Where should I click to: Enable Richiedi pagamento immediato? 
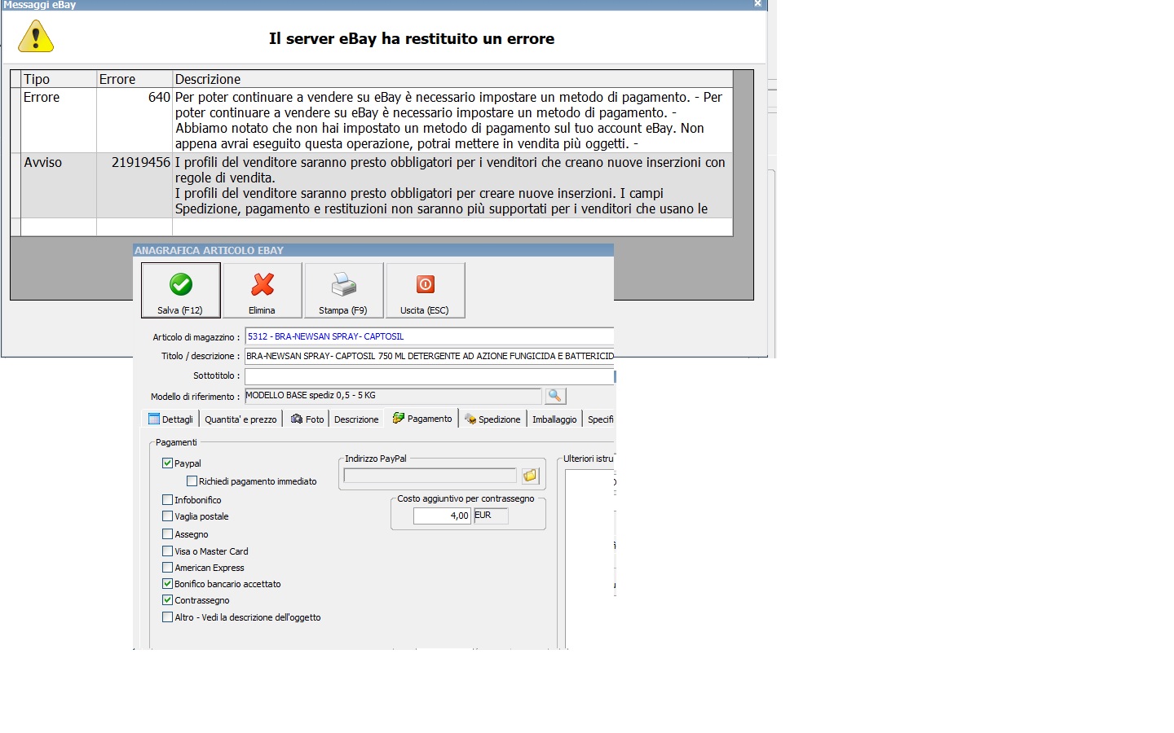(192, 481)
